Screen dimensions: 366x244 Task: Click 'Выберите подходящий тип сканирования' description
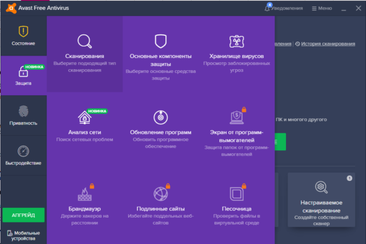pyautogui.click(x=85, y=67)
